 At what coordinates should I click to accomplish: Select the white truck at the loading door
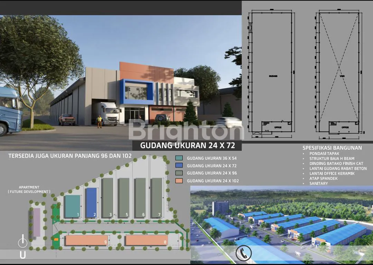point(107,113)
